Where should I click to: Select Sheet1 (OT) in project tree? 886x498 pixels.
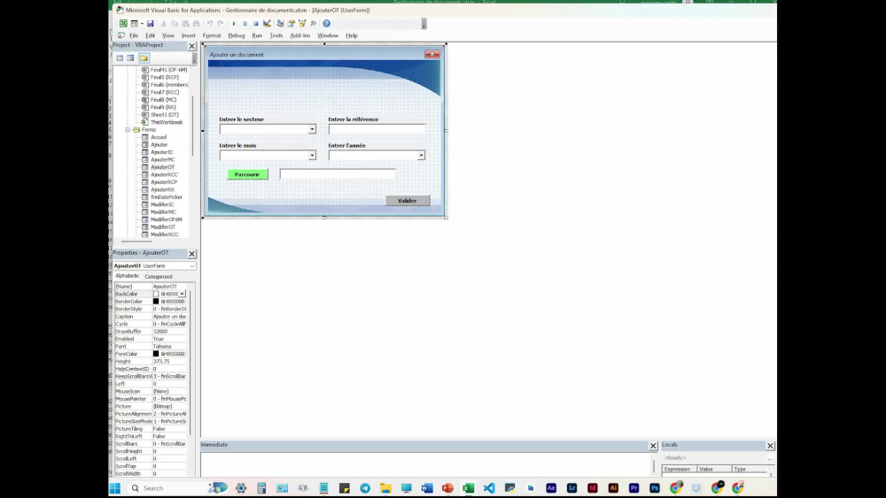[x=165, y=114]
